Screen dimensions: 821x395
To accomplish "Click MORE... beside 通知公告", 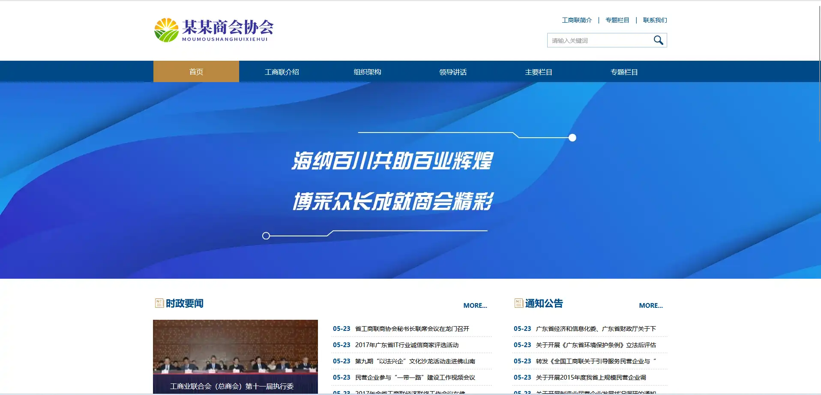I will tap(650, 305).
